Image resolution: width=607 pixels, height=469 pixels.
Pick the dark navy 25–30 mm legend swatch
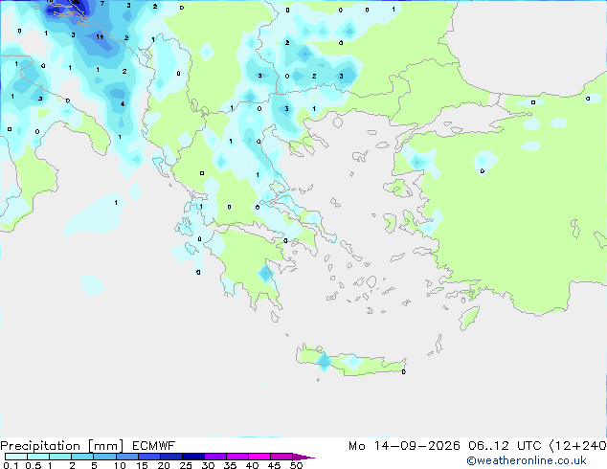click(193, 457)
